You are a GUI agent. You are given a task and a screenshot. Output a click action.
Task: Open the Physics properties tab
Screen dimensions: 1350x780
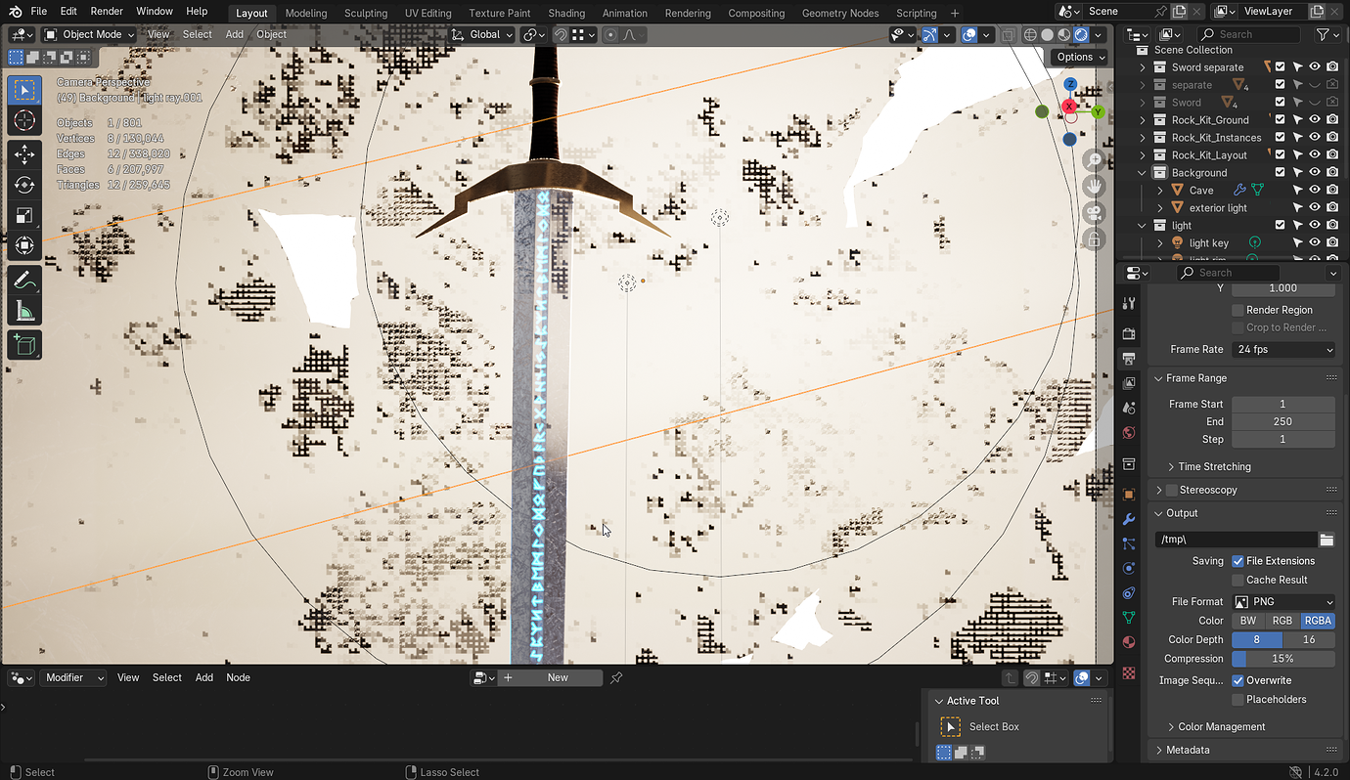coord(1129,568)
